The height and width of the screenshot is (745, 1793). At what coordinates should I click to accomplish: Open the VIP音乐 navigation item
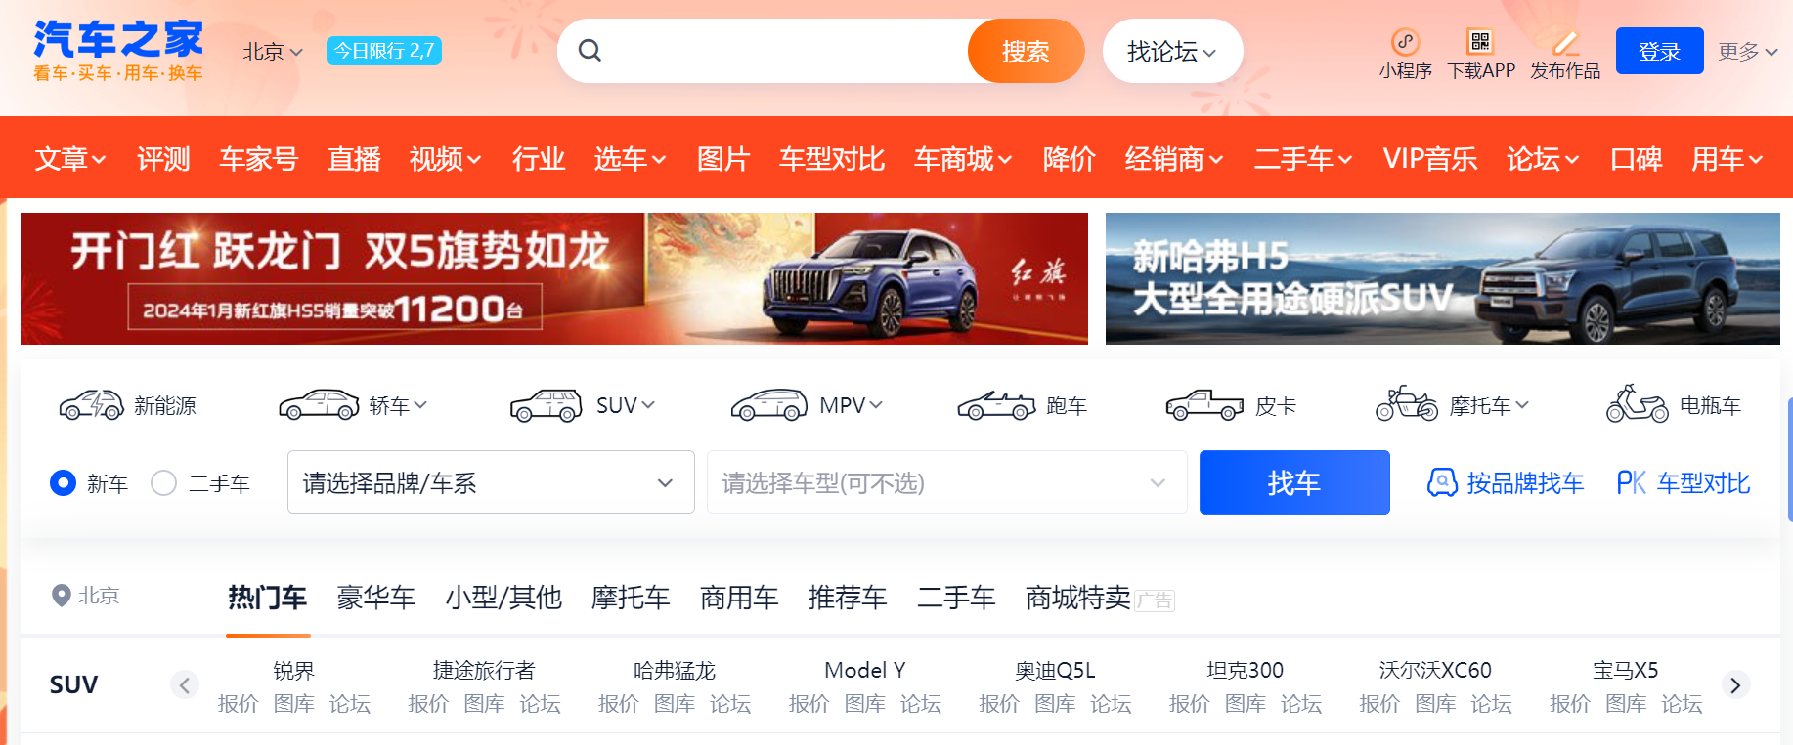[1430, 158]
